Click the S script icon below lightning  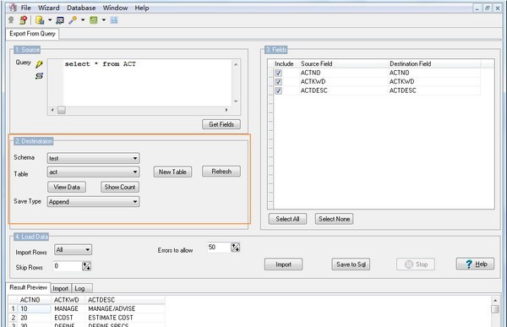click(39, 76)
